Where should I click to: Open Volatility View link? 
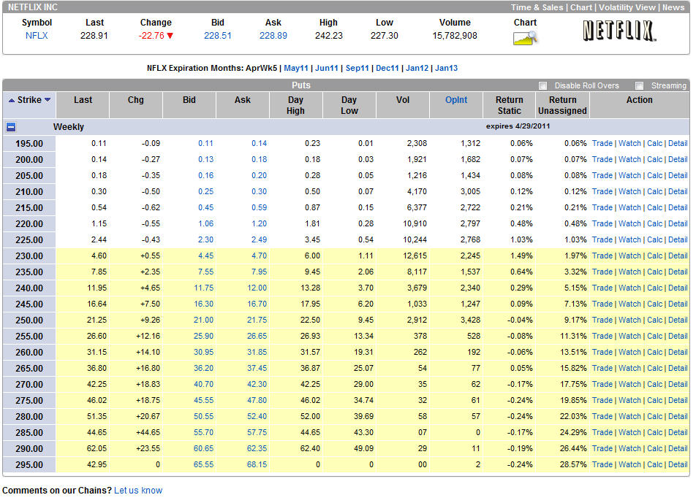pyautogui.click(x=627, y=7)
